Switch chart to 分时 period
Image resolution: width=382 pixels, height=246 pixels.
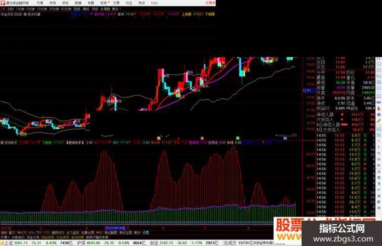coord(10,9)
